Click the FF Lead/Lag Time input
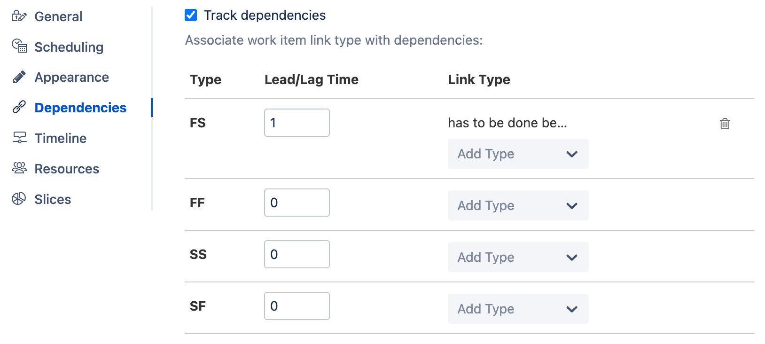 coord(297,203)
